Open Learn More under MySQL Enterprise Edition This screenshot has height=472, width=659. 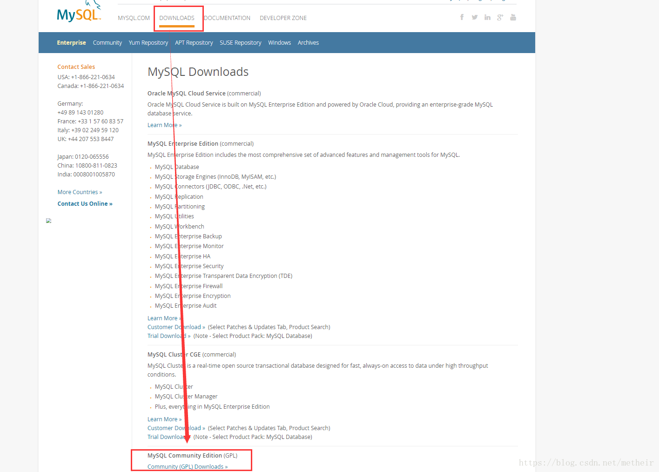pos(164,318)
